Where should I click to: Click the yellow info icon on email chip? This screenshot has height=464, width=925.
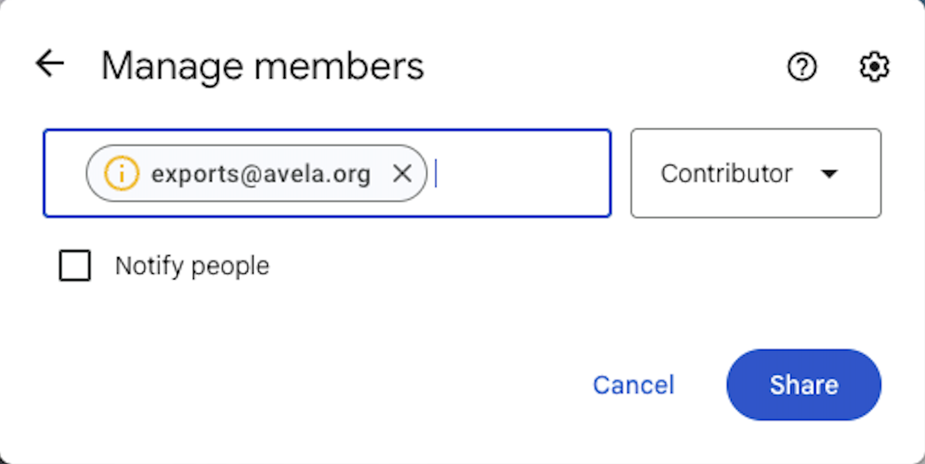[121, 173]
